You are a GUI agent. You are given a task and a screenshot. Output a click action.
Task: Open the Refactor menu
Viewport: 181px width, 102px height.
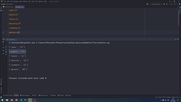click(25, 1)
